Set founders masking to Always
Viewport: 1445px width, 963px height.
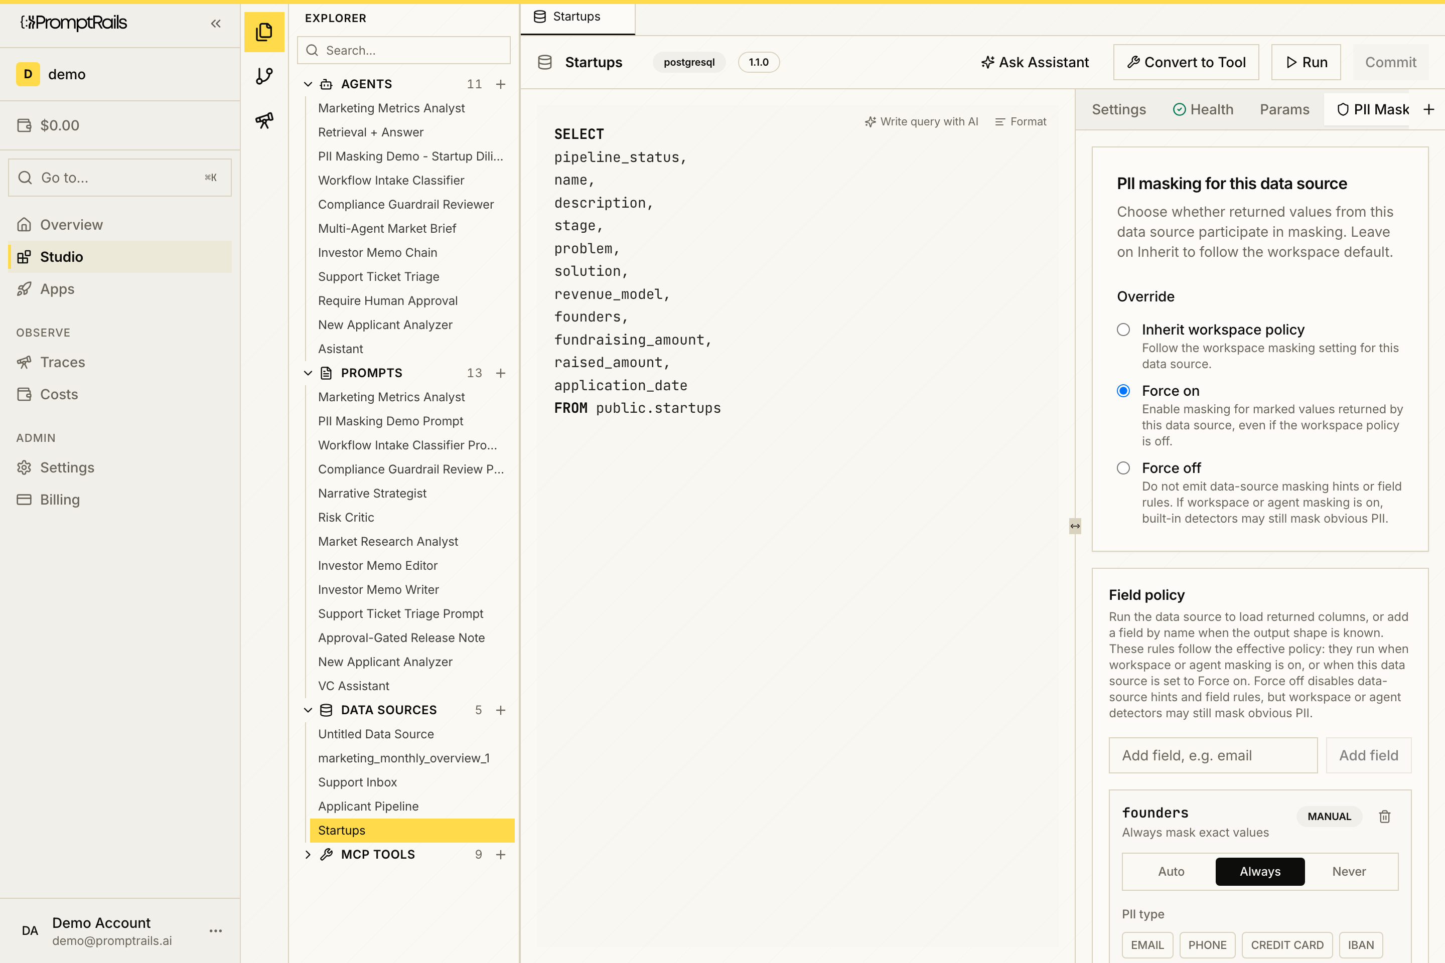(x=1260, y=872)
